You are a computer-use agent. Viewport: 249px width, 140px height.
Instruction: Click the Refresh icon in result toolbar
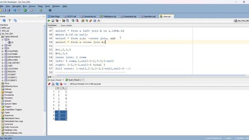(x=57, y=84)
